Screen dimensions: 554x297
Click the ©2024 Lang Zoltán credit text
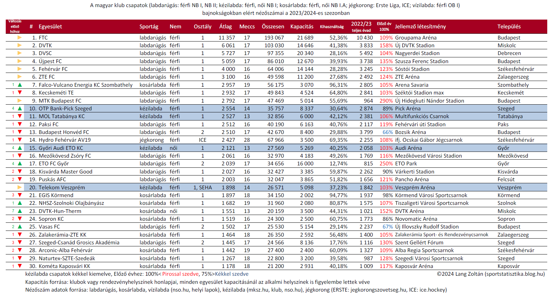[491, 274]
